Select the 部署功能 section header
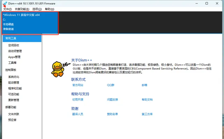224x139 pixels. pyautogui.click(x=11, y=107)
